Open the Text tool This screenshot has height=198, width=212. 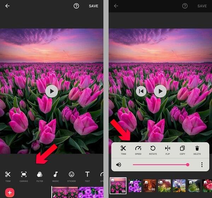(x=87, y=176)
